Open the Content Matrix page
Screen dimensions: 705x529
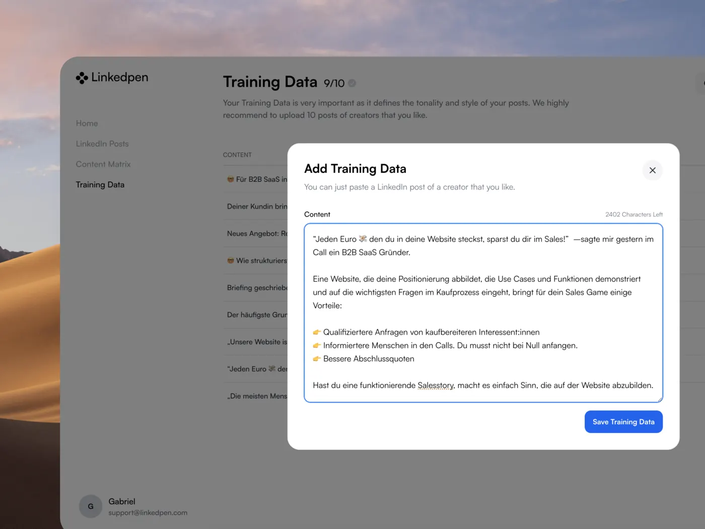pyautogui.click(x=103, y=164)
